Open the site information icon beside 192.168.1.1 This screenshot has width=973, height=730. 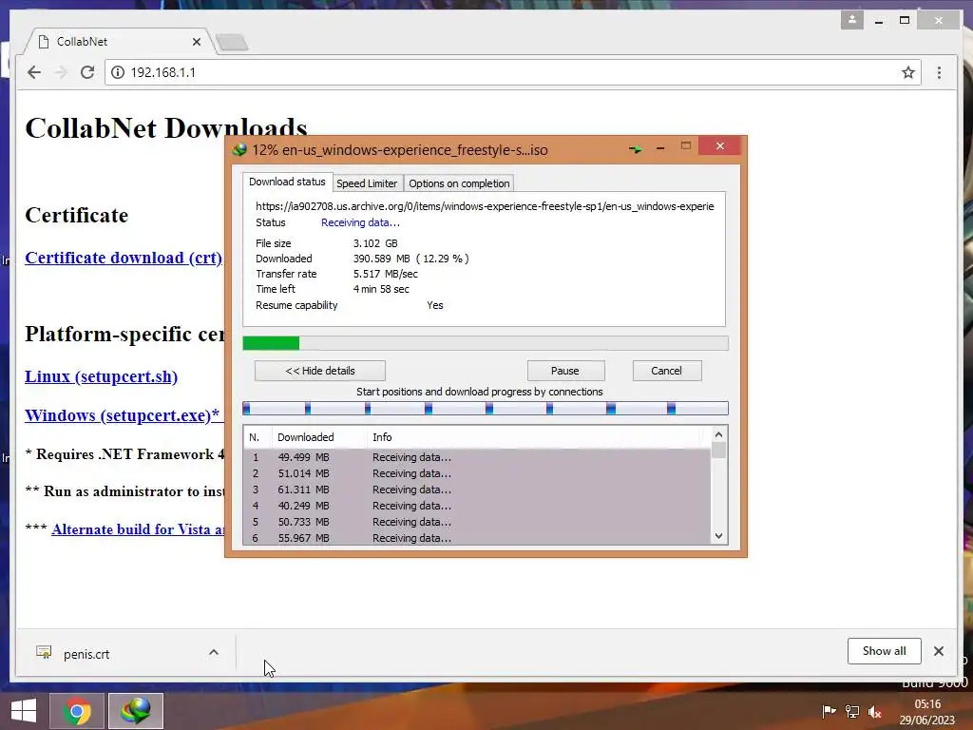(x=117, y=72)
